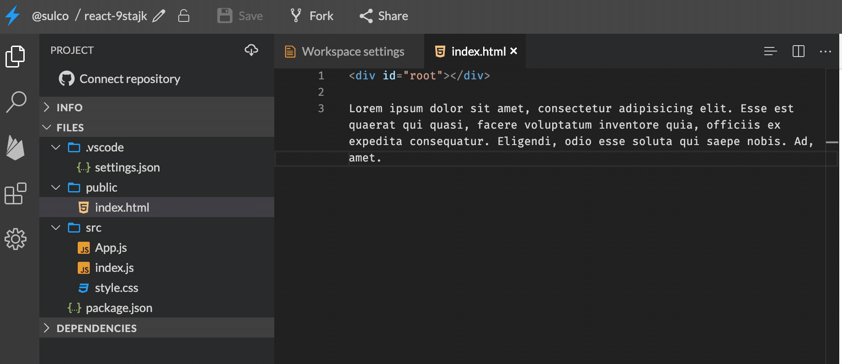Screen dimensions: 842x364
Task: Open App.js file
Action: point(157,248)
